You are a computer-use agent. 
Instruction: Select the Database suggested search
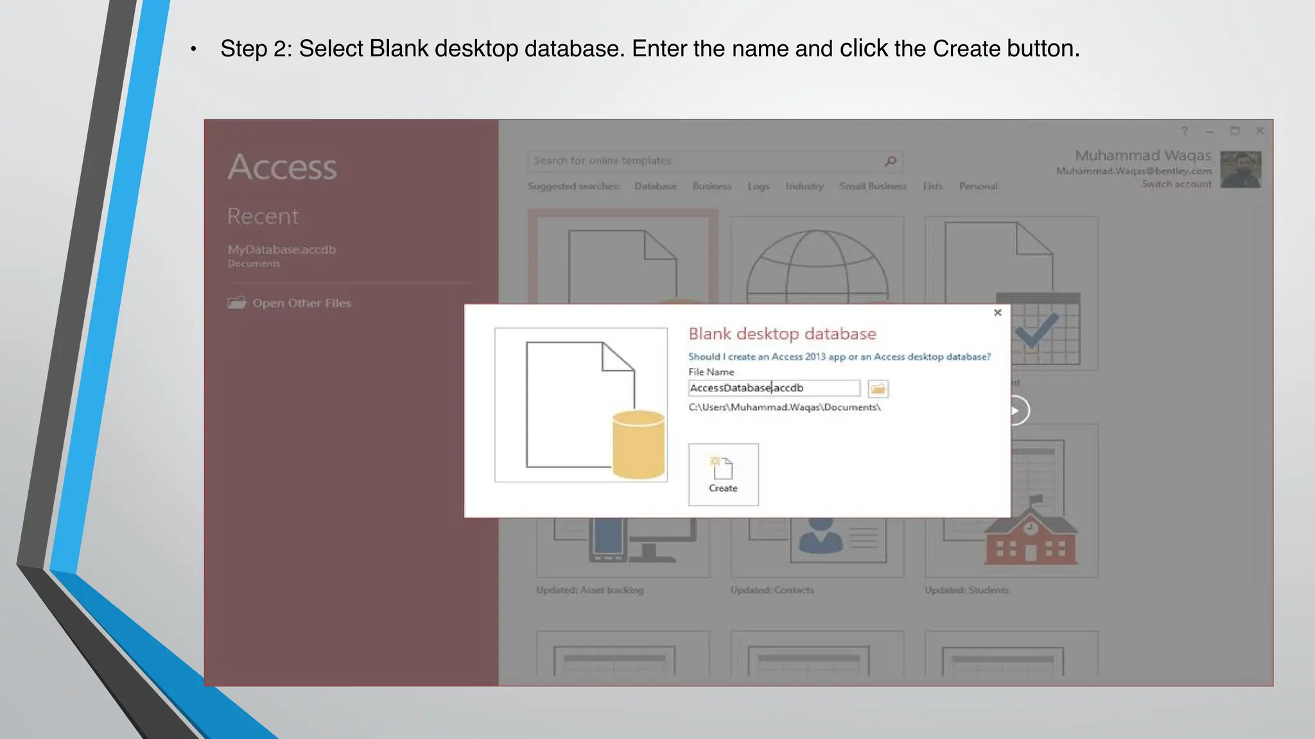[656, 186]
